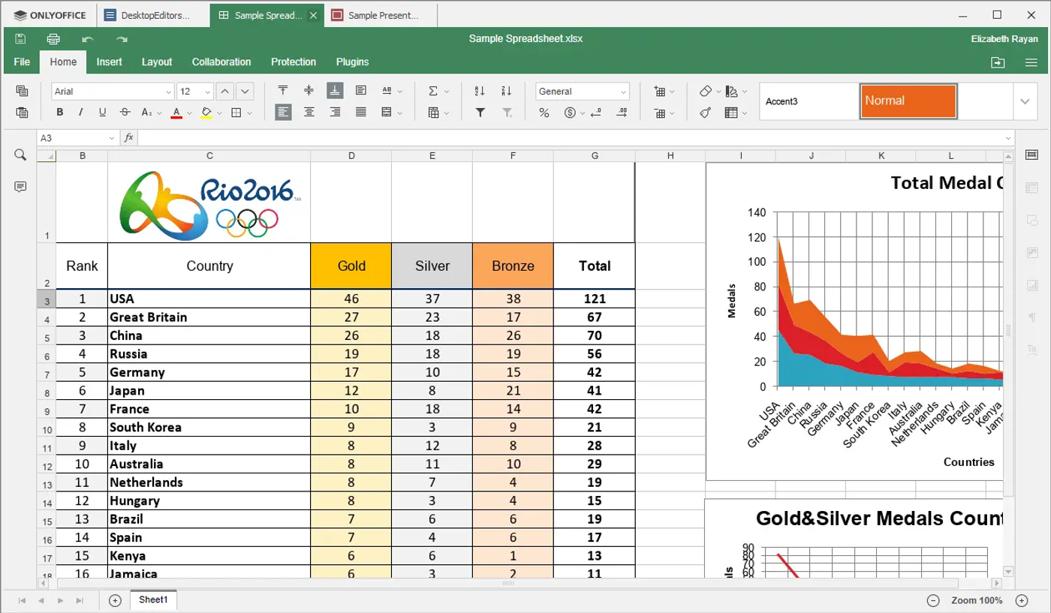Open the Sheet1 tab at the bottom
The height and width of the screenshot is (613, 1051).
click(x=152, y=599)
